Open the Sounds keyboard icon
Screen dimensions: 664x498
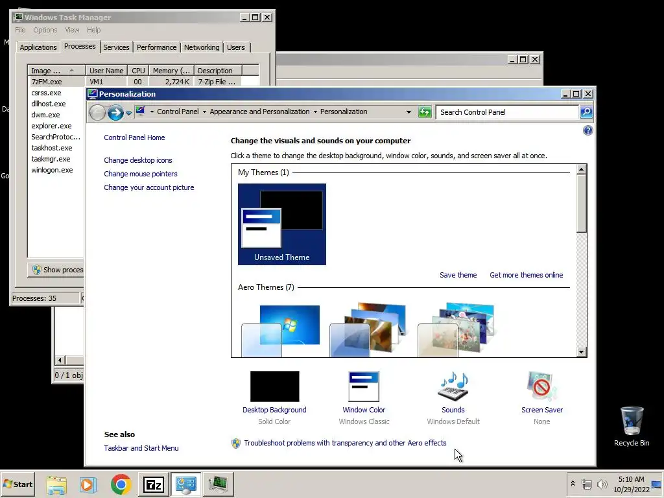click(453, 386)
